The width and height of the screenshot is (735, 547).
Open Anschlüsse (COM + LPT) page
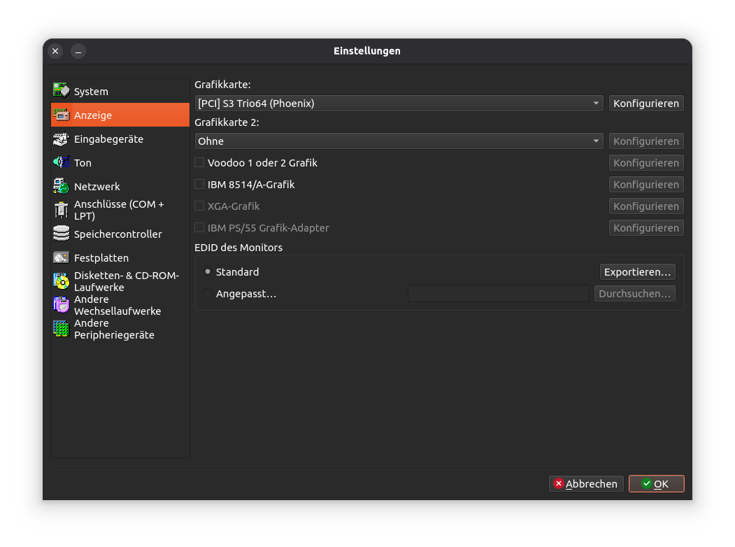click(x=120, y=210)
